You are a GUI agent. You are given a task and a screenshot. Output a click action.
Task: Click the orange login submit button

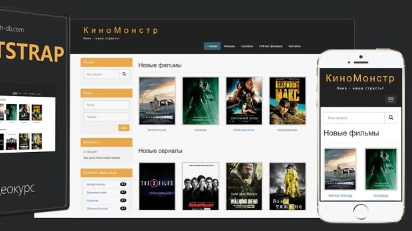[124, 128]
